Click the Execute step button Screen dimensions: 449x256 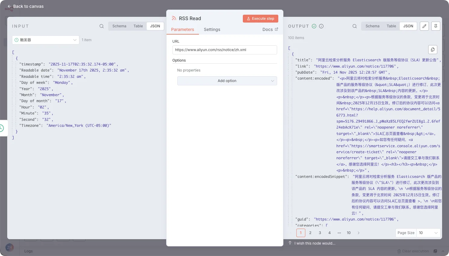(x=260, y=19)
